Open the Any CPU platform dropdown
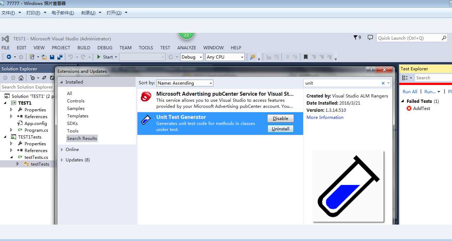 225,57
